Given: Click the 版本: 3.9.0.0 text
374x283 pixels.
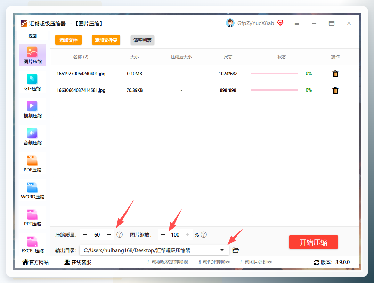Looking at the screenshot, I should 335,262.
